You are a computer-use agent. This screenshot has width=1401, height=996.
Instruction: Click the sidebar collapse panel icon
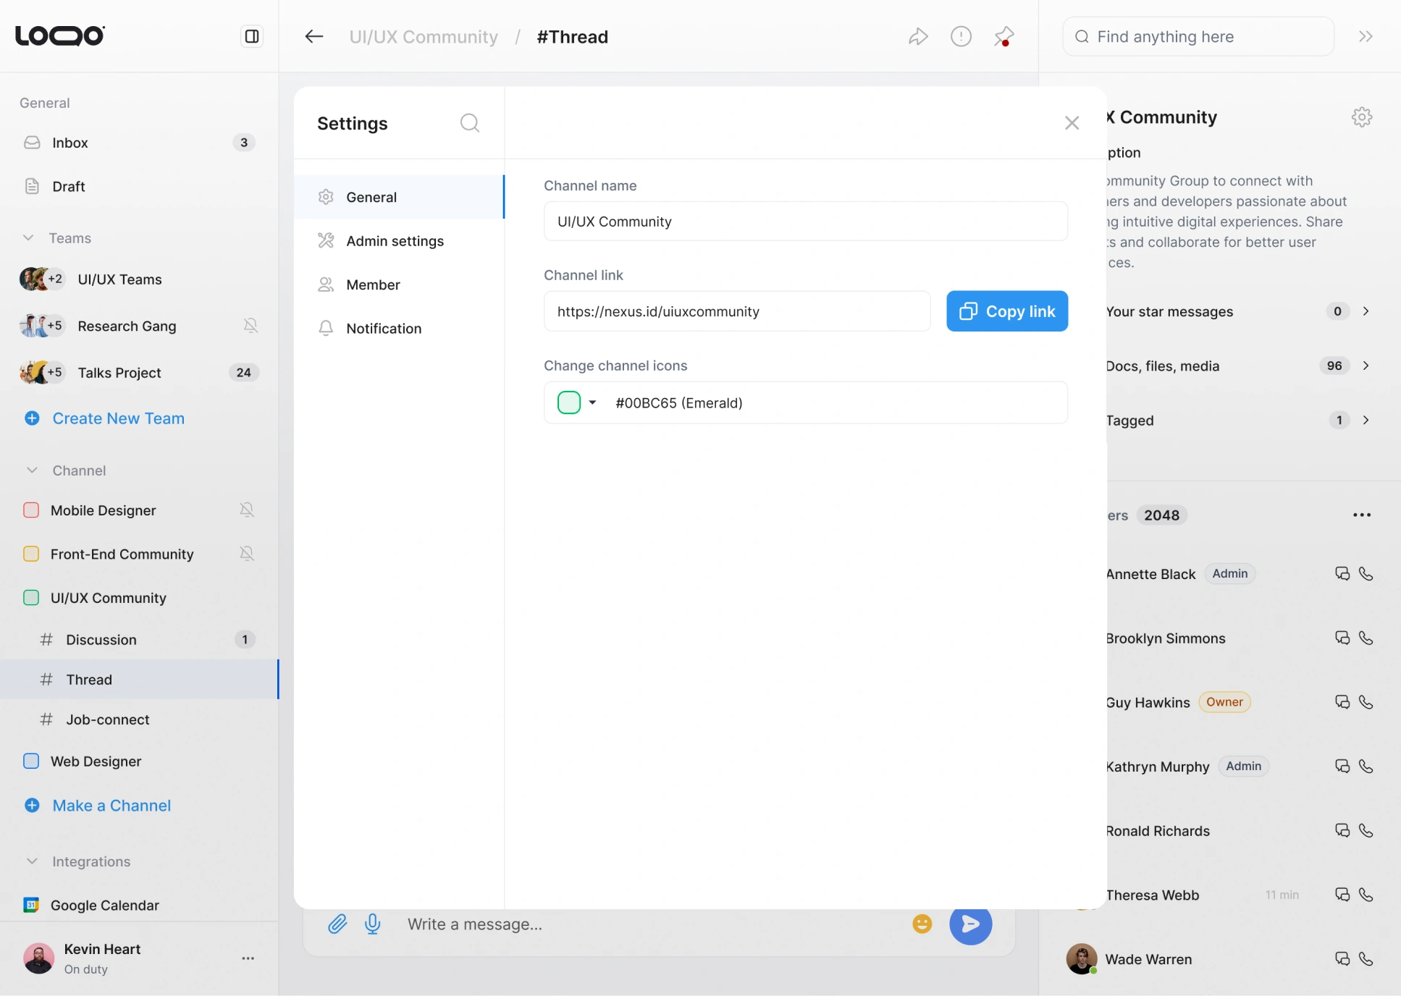[x=251, y=36]
